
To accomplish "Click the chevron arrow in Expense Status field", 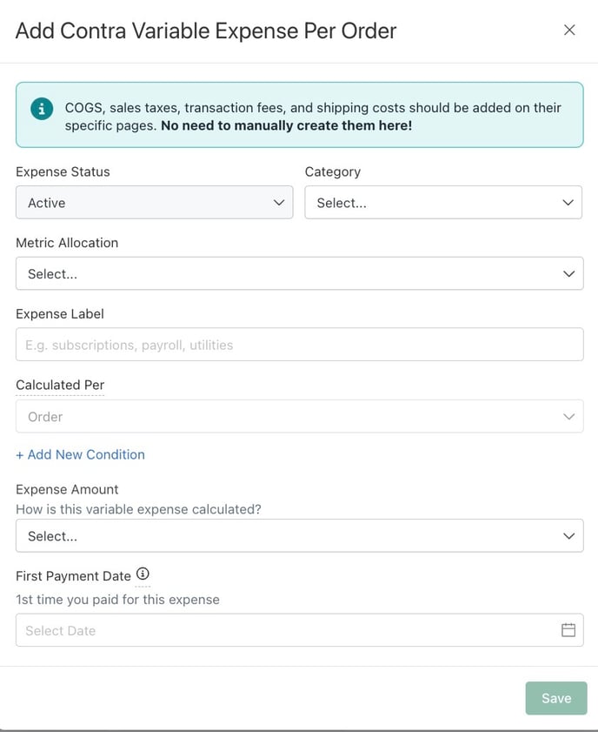I will pyautogui.click(x=279, y=203).
